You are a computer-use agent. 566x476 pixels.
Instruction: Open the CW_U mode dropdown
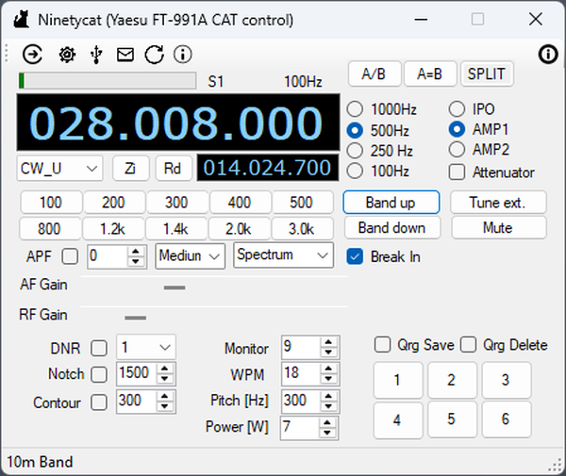click(x=59, y=169)
